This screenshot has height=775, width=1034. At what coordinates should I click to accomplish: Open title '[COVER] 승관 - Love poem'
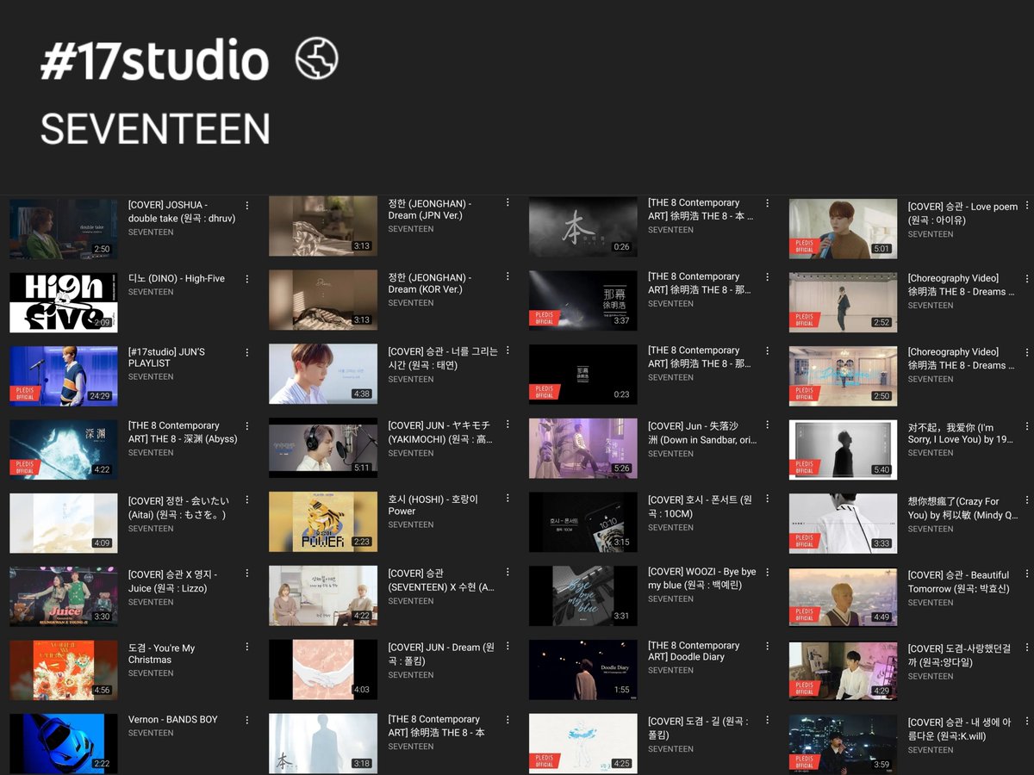pyautogui.click(x=962, y=213)
